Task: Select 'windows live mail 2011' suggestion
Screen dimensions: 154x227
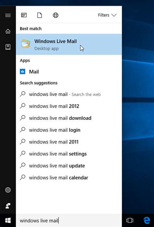Action: (69, 142)
